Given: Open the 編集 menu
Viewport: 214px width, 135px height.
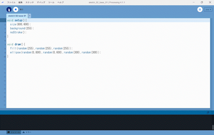Looking at the screenshot, I should click(20, 2).
